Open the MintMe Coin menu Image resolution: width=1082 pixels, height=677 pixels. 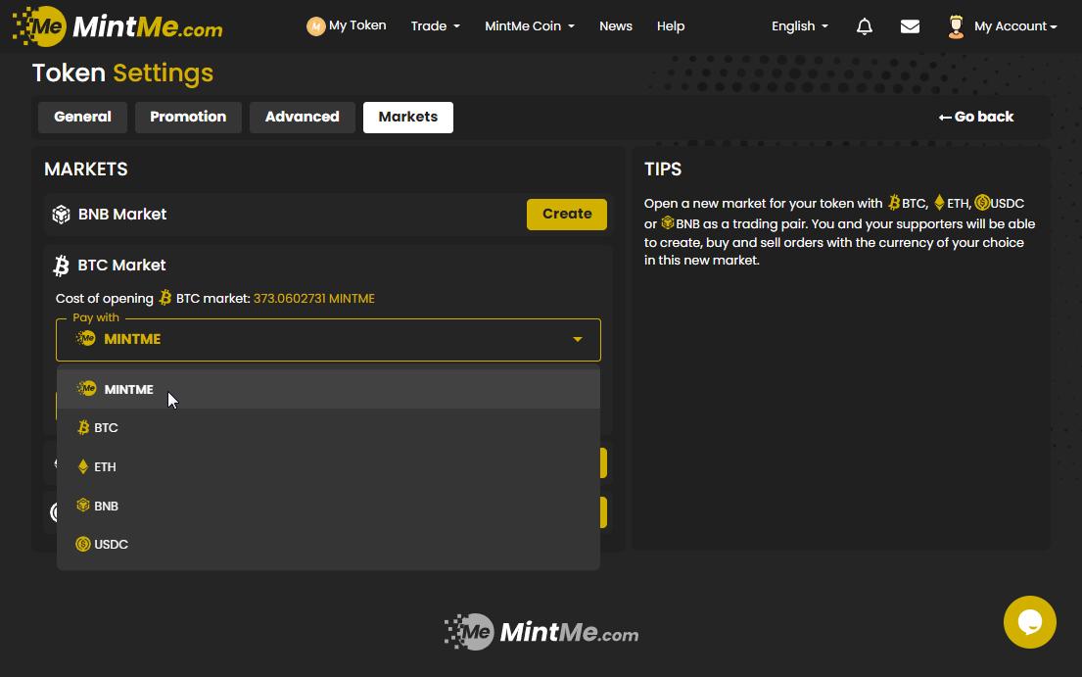point(529,26)
